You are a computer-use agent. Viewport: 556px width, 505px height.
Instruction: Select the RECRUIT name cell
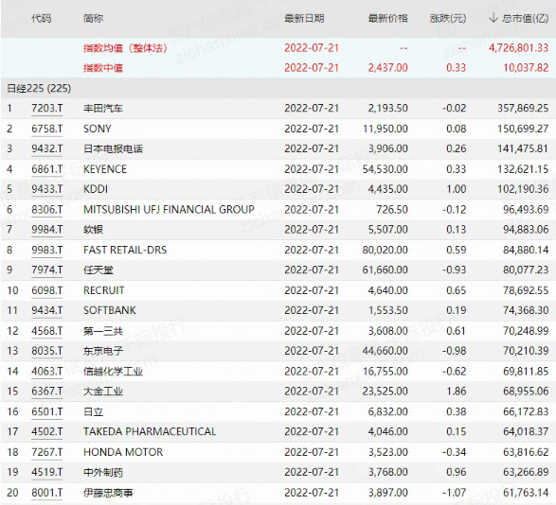point(104,290)
